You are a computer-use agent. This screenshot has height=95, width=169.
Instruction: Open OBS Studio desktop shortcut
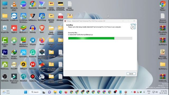(5, 78)
